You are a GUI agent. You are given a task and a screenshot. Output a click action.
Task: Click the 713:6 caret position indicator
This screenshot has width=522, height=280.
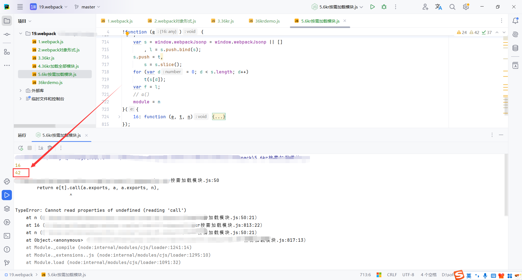[365, 275]
